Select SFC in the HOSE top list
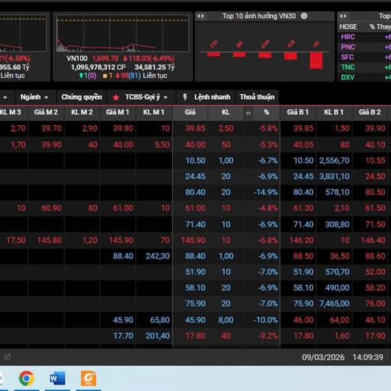The width and height of the screenshot is (391, 391). point(347,57)
